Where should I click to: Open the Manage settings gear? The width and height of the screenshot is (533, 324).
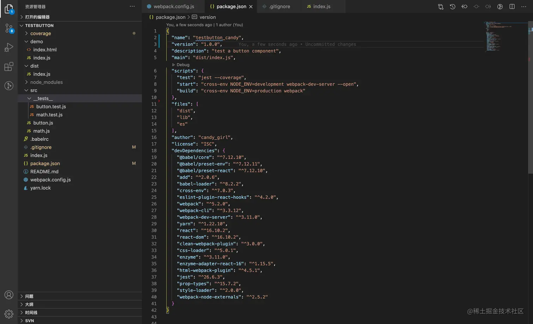click(x=9, y=314)
